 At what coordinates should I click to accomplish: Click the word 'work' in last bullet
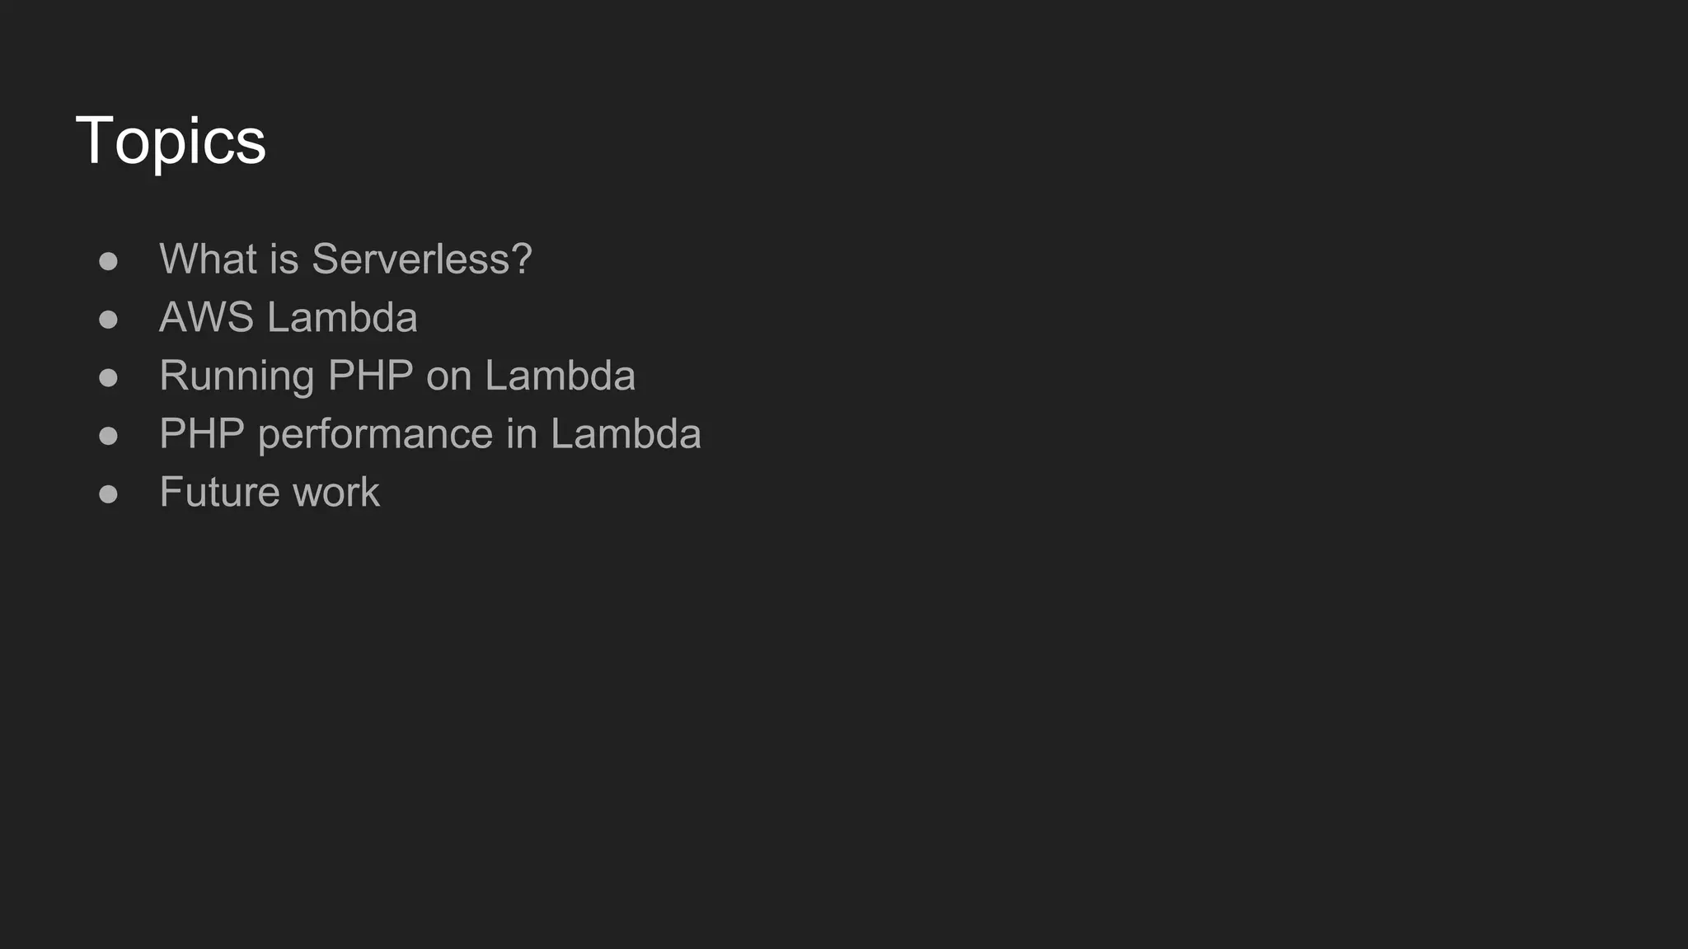pyautogui.click(x=336, y=493)
